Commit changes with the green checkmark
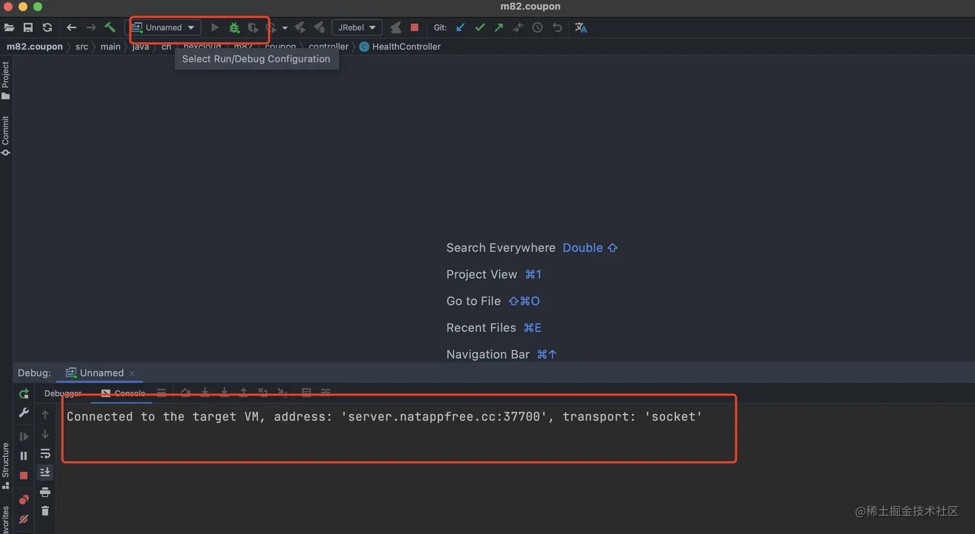Image resolution: width=975 pixels, height=534 pixels. pos(480,28)
